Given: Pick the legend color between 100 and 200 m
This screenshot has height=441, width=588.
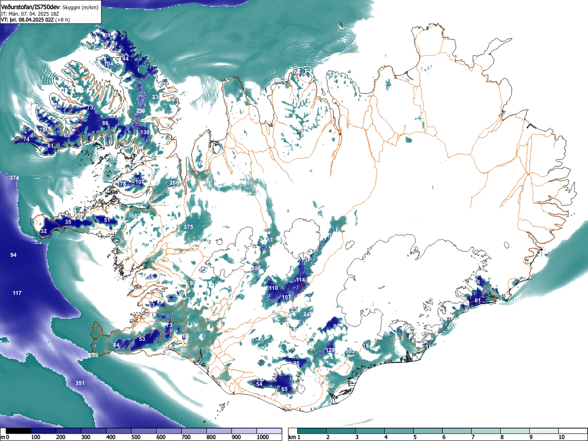Looking at the screenshot, I should (x=44, y=431).
